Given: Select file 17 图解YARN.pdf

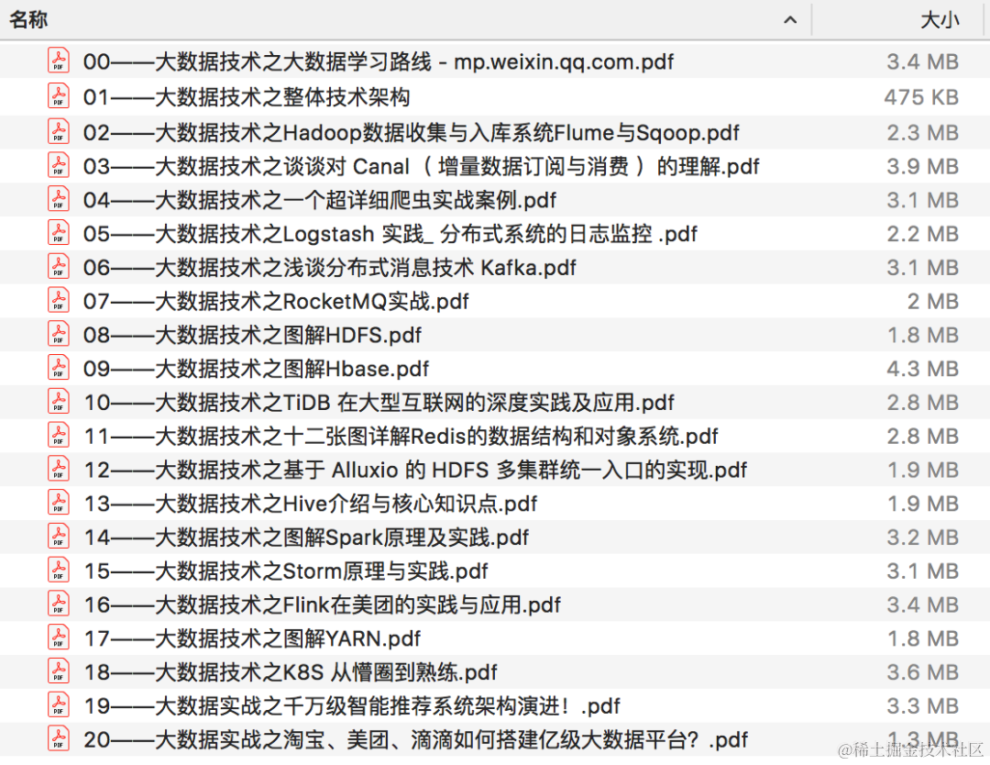Looking at the screenshot, I should [x=252, y=639].
